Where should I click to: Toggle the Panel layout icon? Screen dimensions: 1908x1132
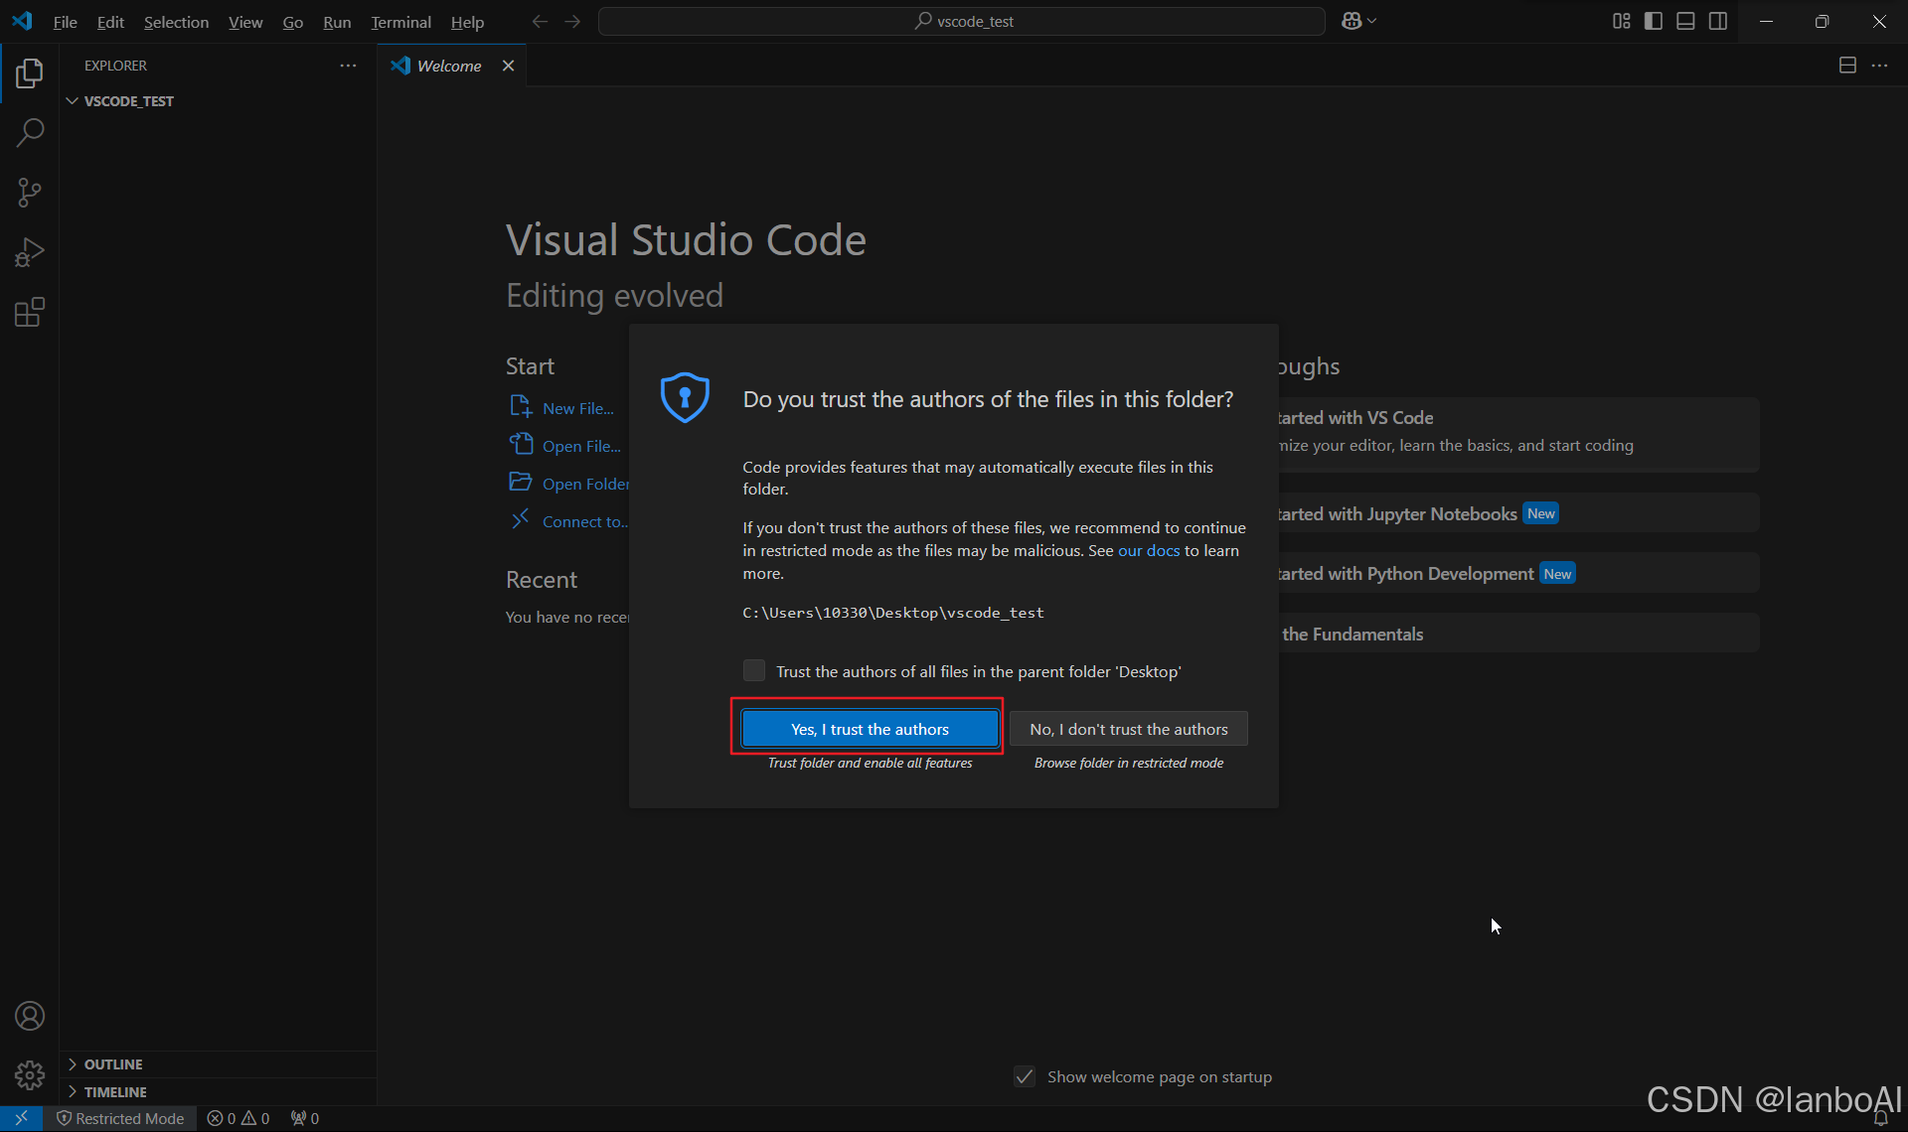coord(1685,21)
